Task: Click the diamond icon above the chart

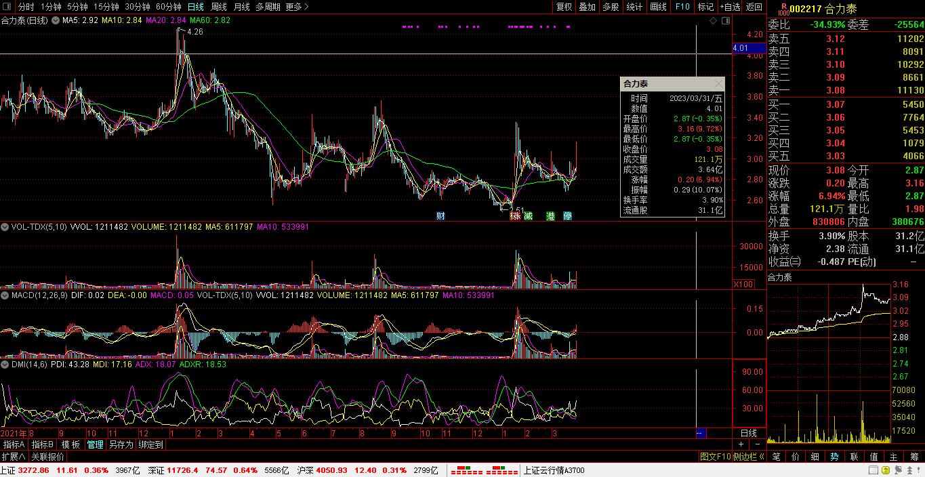Action: tap(713, 21)
